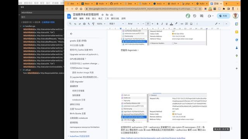
Task: Print the document
Action: point(84,24)
